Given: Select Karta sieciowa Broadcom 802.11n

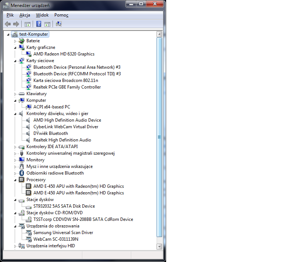Looking at the screenshot, I should point(66,80).
